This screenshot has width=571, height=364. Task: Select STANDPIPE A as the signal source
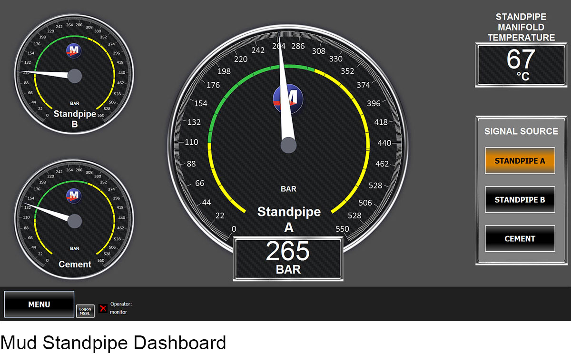(x=520, y=160)
